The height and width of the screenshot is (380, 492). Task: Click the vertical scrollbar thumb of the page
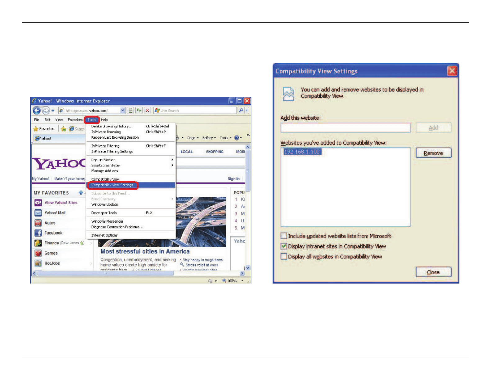click(x=248, y=171)
